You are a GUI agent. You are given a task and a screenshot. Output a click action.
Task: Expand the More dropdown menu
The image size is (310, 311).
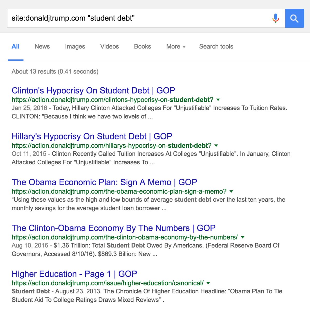(x=176, y=47)
